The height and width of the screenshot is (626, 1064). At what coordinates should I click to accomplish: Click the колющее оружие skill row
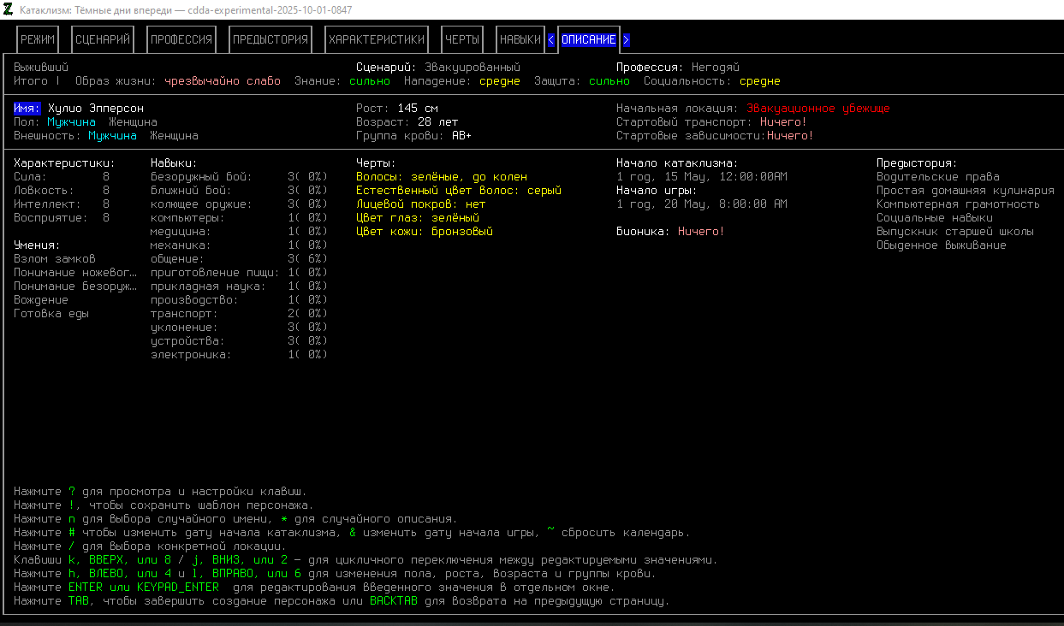pyautogui.click(x=240, y=204)
